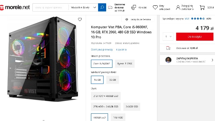Screen dimensions: 215x121
Task: Open the 4 pytania link
Action: (121, 50)
